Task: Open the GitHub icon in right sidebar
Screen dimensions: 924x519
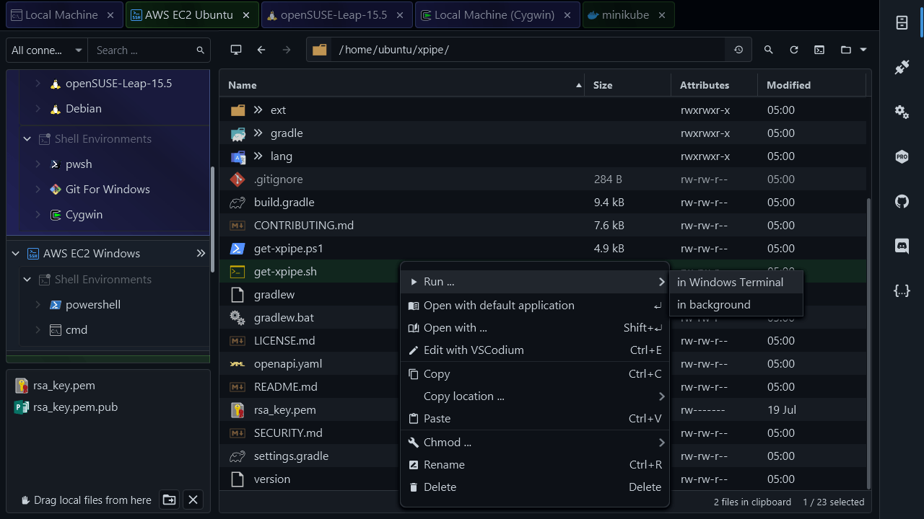Action: 902,201
